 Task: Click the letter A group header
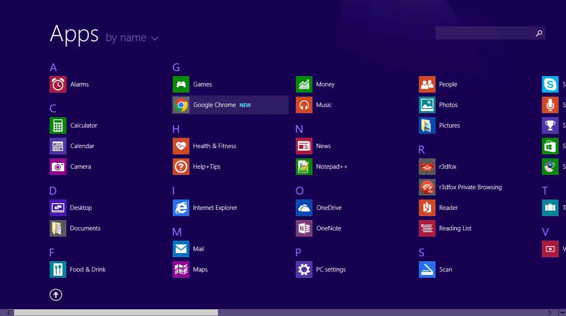tap(53, 67)
